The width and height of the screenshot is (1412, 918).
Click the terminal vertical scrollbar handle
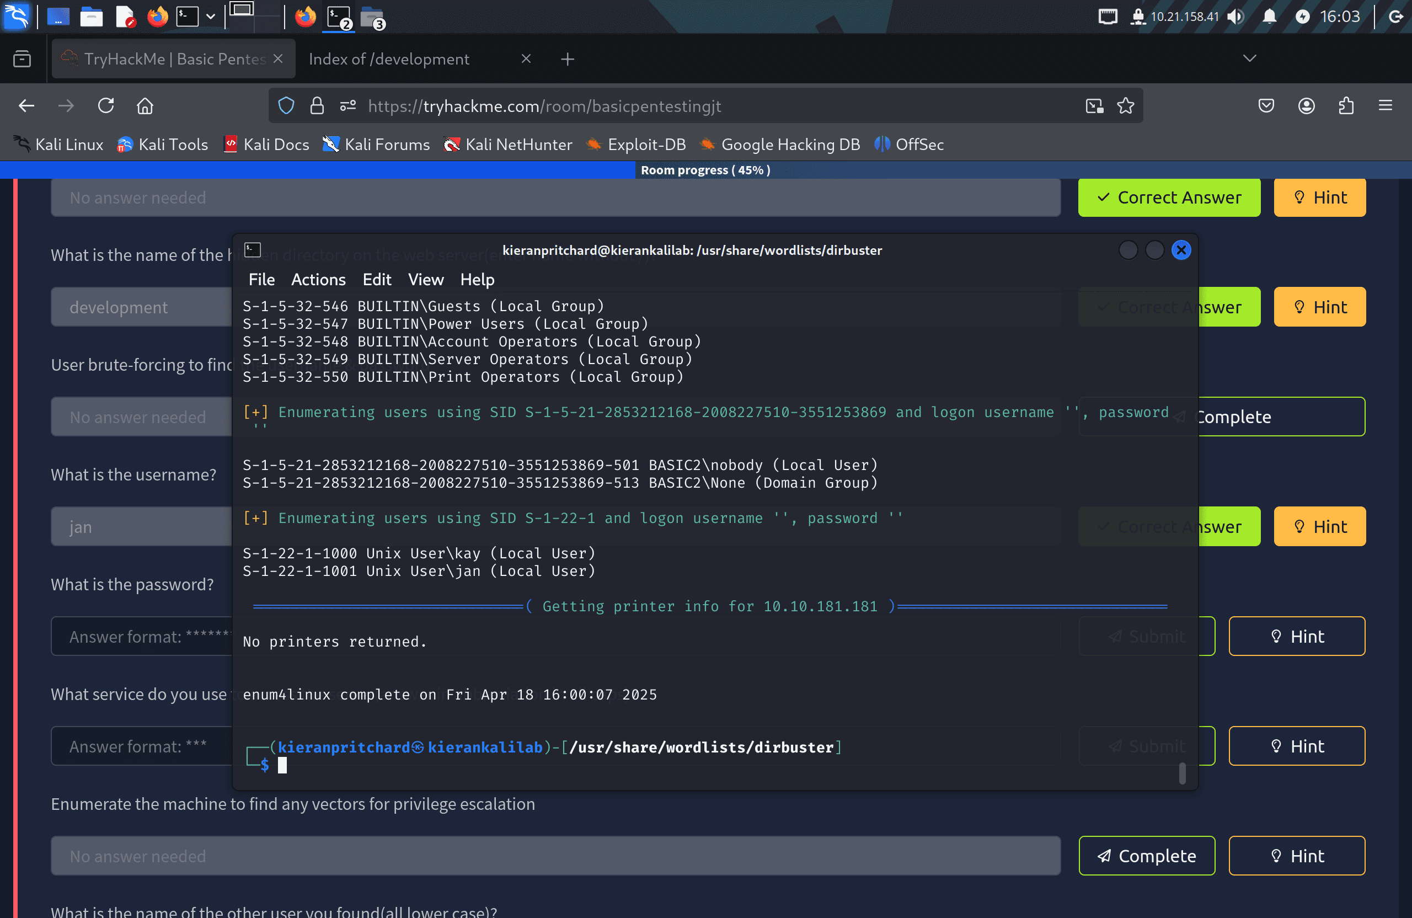tap(1182, 773)
